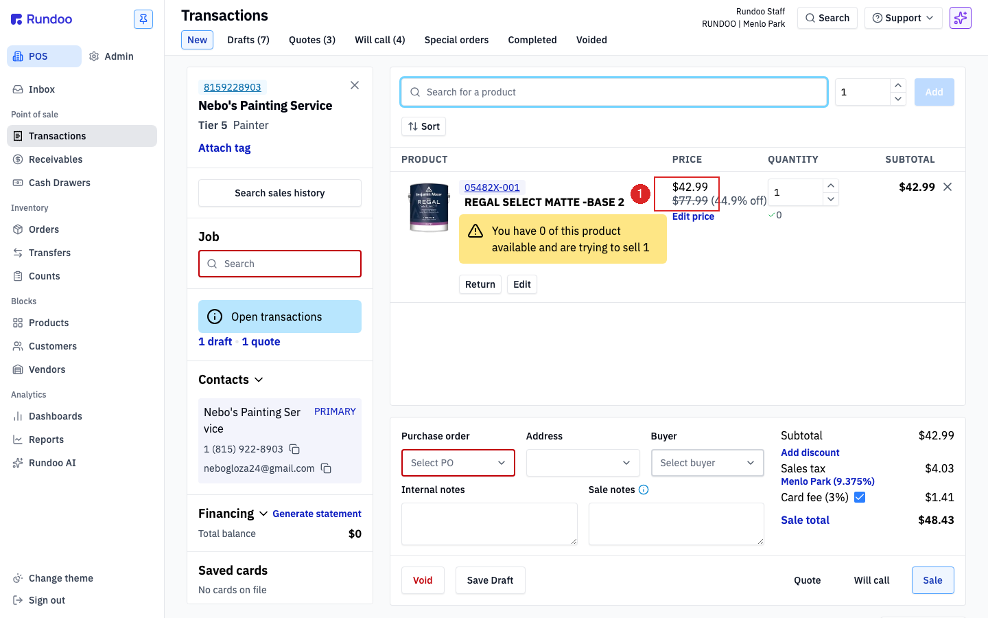The image size is (988, 618).
Task: Click the pin sidebar icon
Action: tap(143, 19)
